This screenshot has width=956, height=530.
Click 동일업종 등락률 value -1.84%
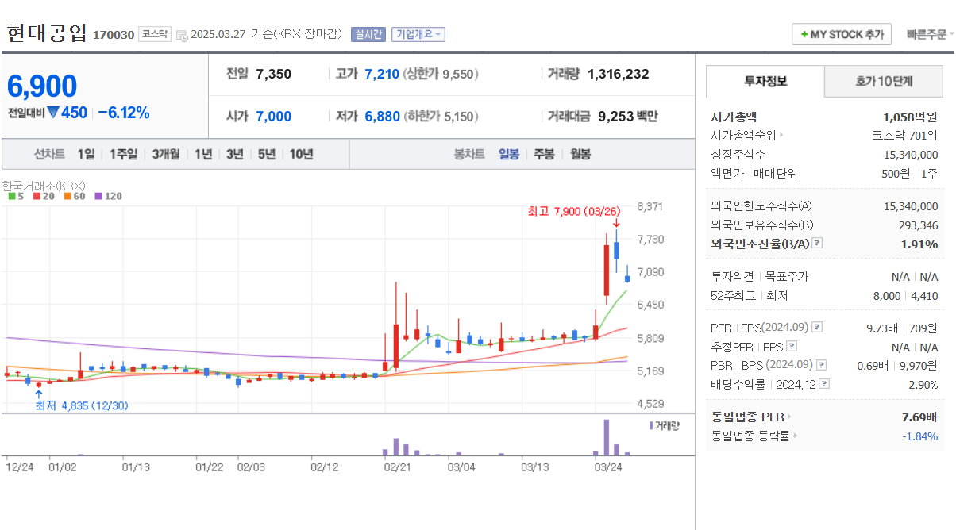coord(919,436)
